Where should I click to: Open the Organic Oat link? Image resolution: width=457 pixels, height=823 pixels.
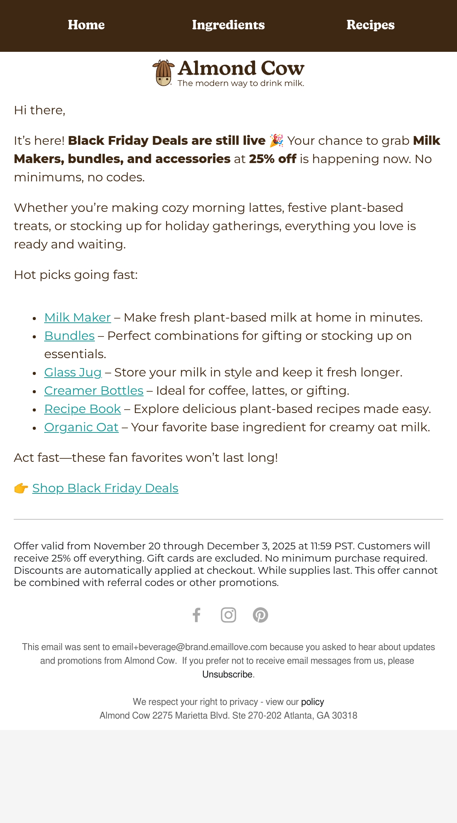81,427
